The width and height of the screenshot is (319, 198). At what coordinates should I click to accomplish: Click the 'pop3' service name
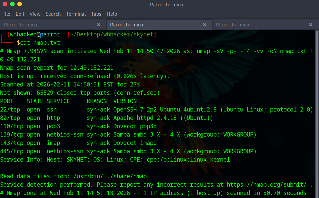[x=53, y=126]
